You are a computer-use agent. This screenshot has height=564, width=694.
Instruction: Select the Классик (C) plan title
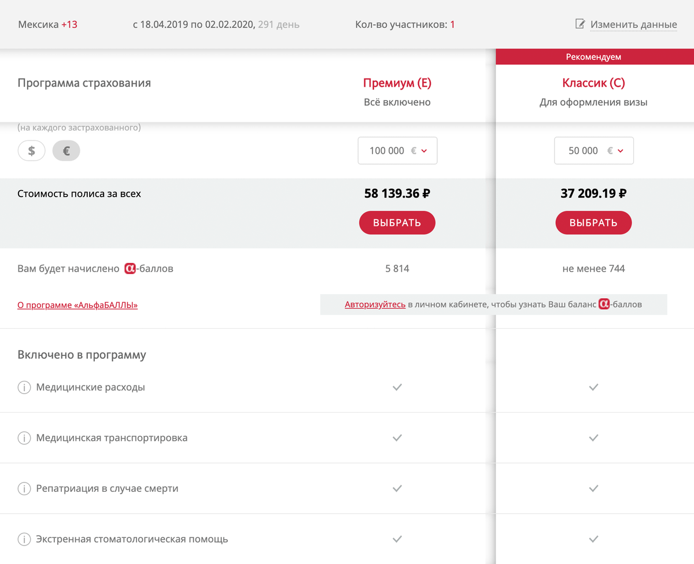[x=593, y=83]
